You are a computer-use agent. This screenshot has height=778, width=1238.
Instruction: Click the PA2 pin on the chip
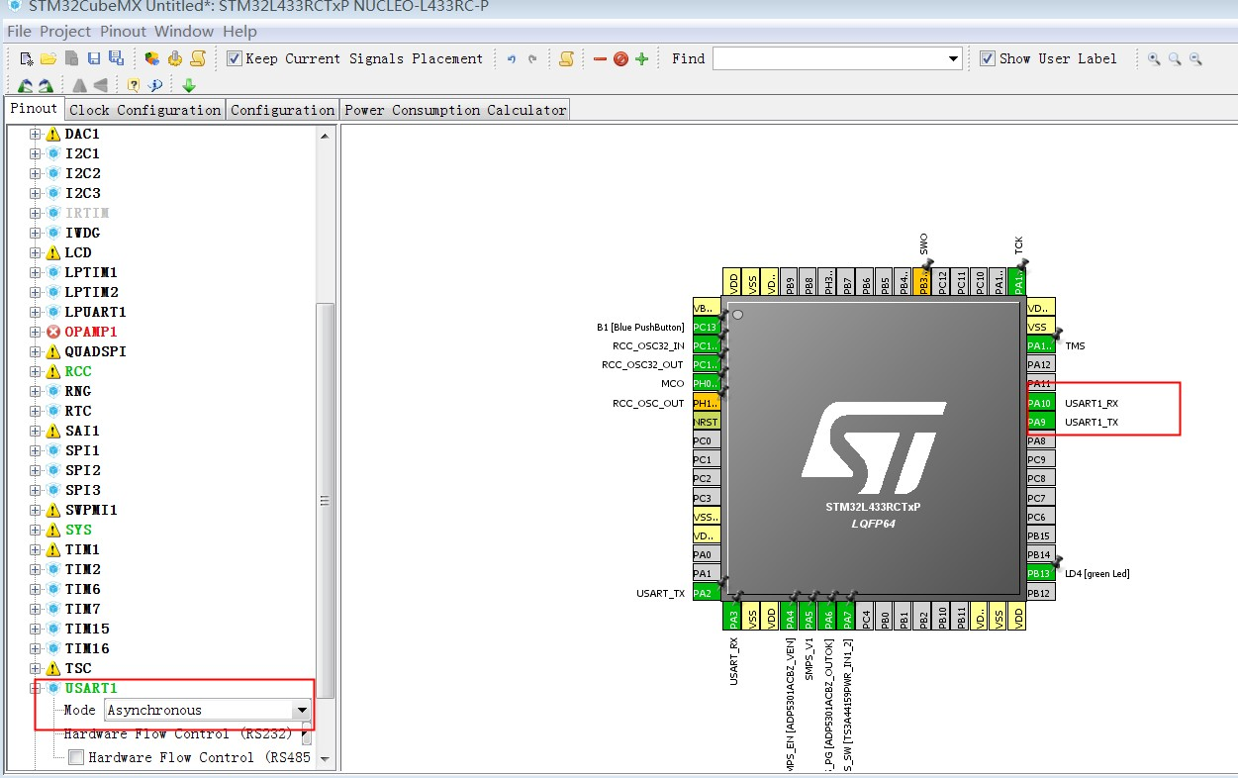tap(707, 593)
